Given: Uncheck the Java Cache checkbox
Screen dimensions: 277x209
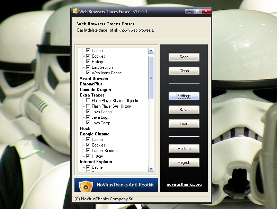Looking at the screenshot, I should pos(88,111).
